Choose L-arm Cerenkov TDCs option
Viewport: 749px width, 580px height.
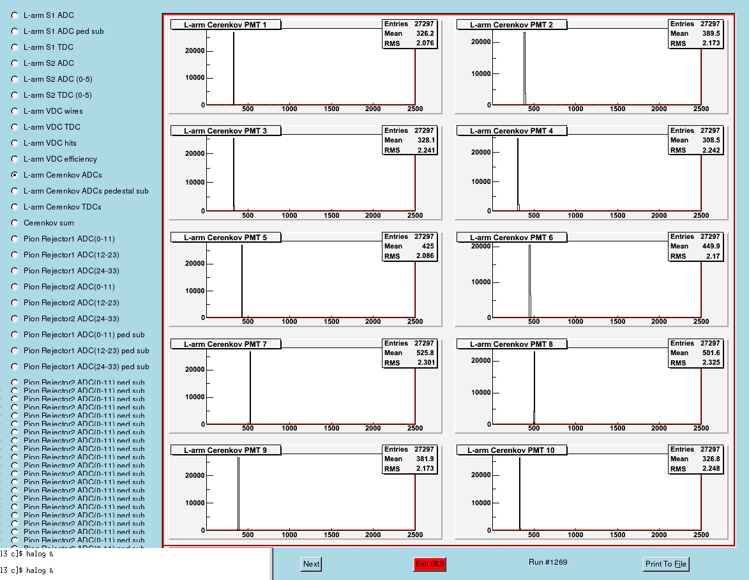(15, 207)
